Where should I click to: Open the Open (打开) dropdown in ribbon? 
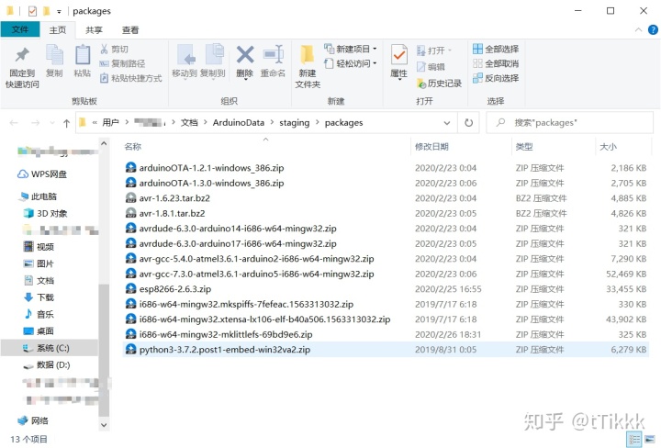click(433, 50)
